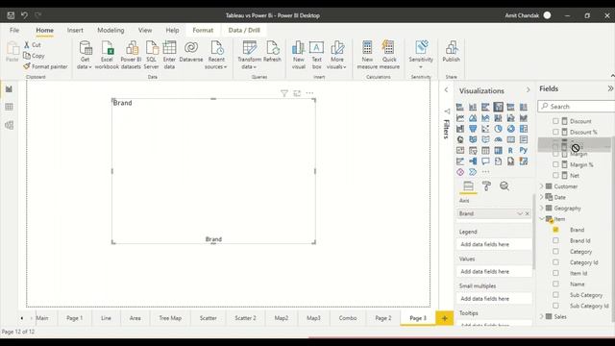
Task: Select the Stacked bar chart visual
Action: tap(460, 107)
